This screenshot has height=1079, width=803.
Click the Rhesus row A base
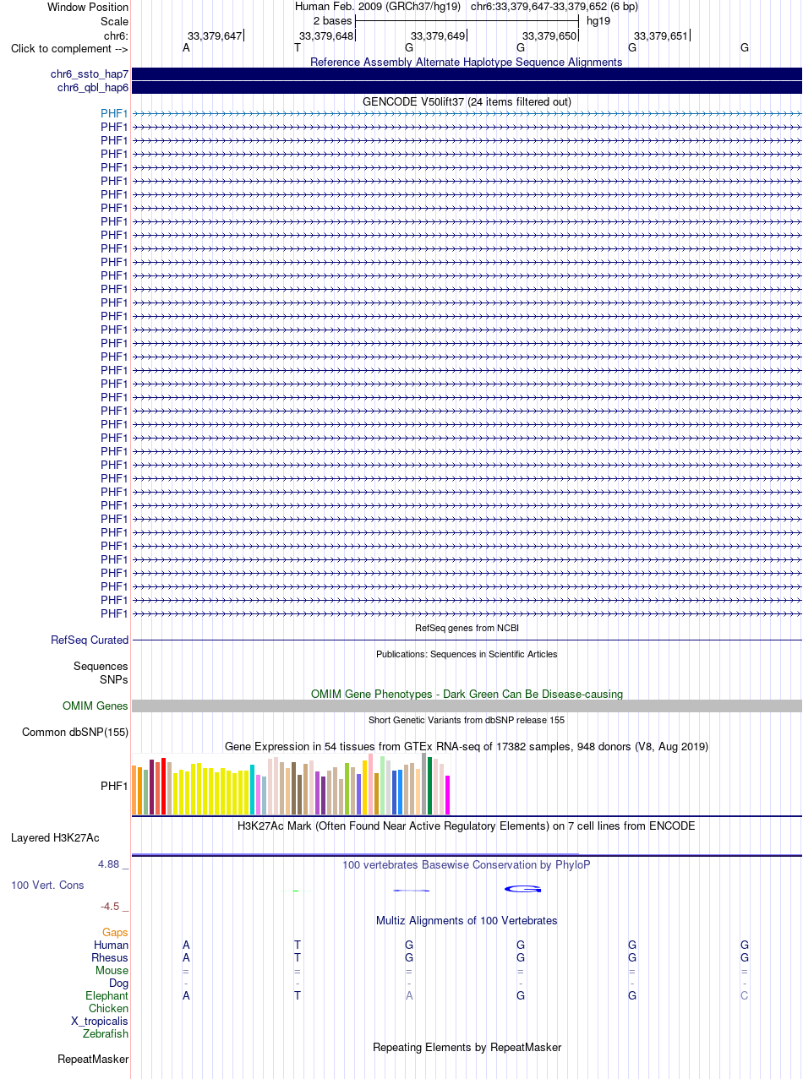pyautogui.click(x=186, y=958)
